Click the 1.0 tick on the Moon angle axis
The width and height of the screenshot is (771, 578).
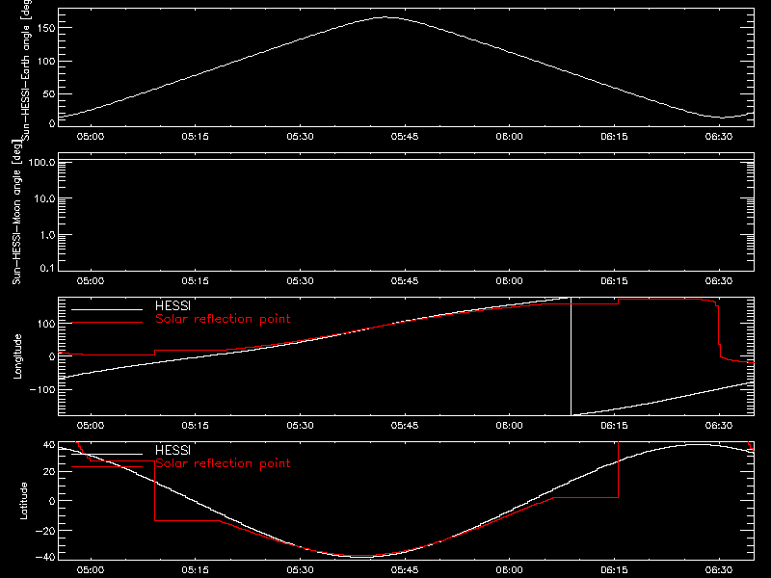point(47,235)
